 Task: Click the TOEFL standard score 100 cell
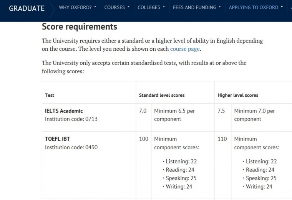pos(144,139)
